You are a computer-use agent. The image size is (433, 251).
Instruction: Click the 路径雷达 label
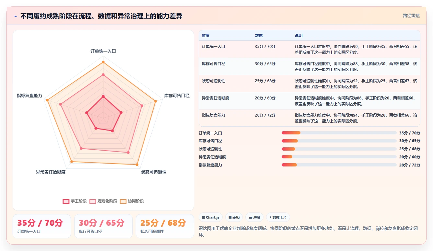411,16
